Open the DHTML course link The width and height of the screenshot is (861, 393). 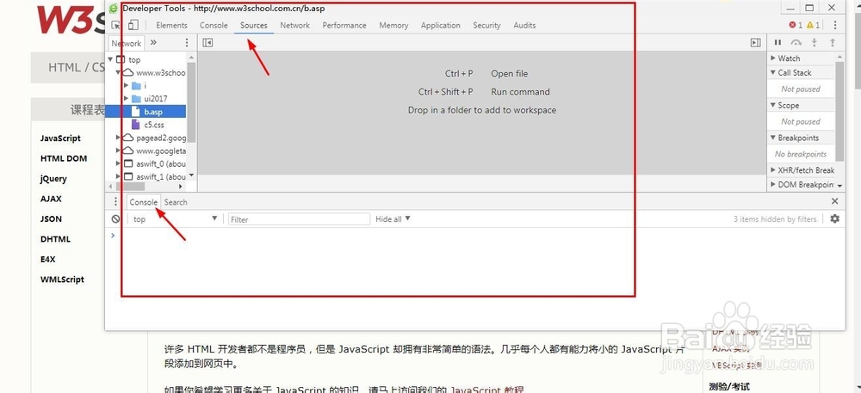click(55, 239)
